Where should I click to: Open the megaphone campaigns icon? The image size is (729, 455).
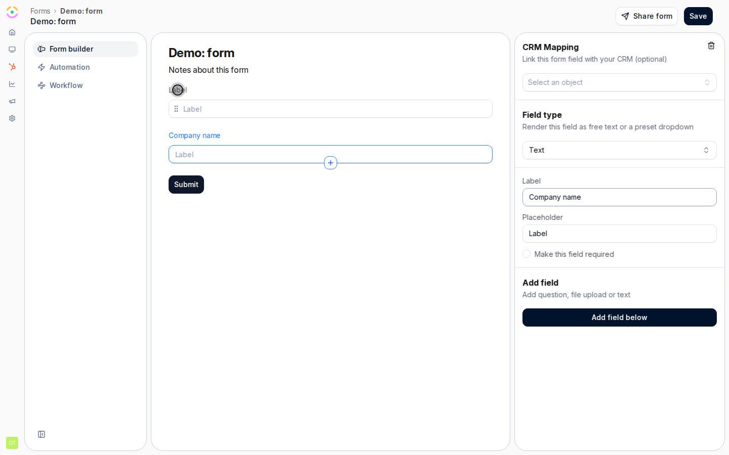(x=12, y=101)
